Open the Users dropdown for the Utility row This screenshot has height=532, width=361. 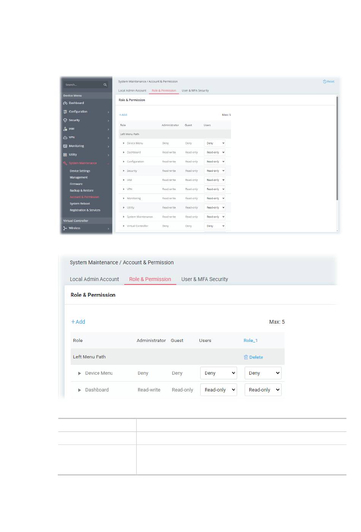[x=215, y=208]
